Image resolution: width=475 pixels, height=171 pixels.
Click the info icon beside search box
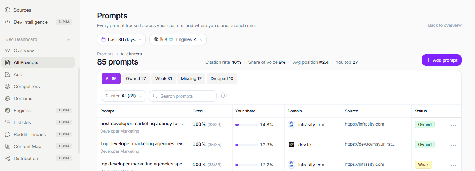click(223, 96)
